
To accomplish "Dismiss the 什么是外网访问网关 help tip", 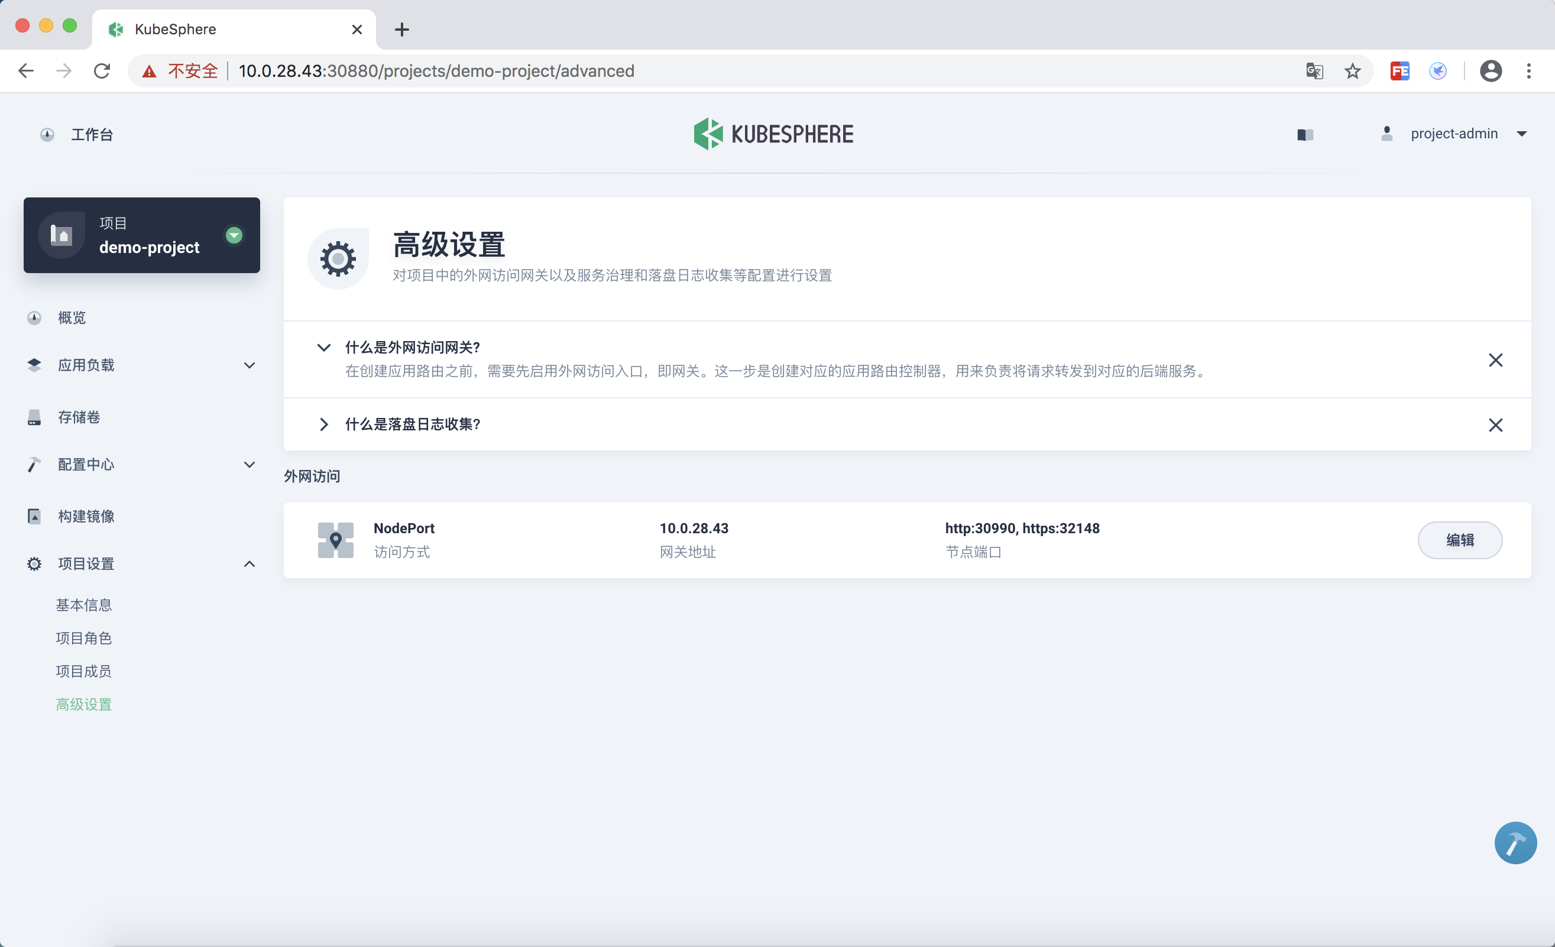I will tap(1495, 359).
